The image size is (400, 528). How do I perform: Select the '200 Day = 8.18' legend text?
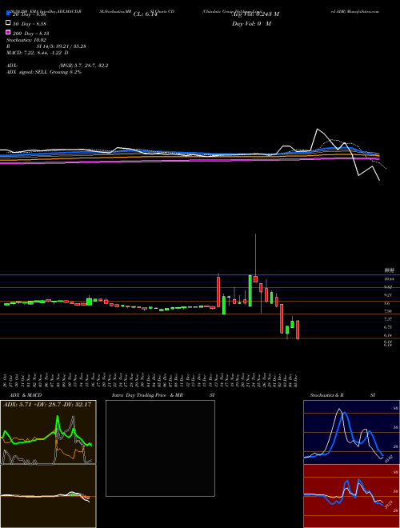pyautogui.click(x=31, y=34)
